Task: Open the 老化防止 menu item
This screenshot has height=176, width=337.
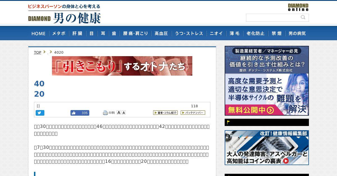Action: (x=256, y=34)
